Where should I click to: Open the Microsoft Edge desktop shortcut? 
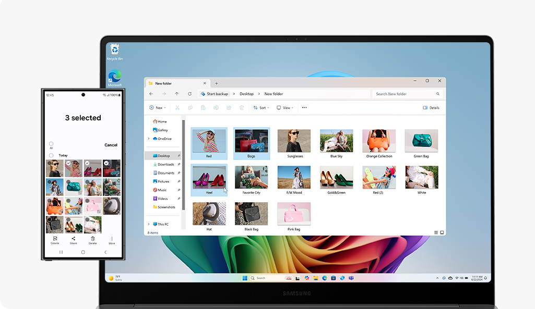[x=115, y=78]
